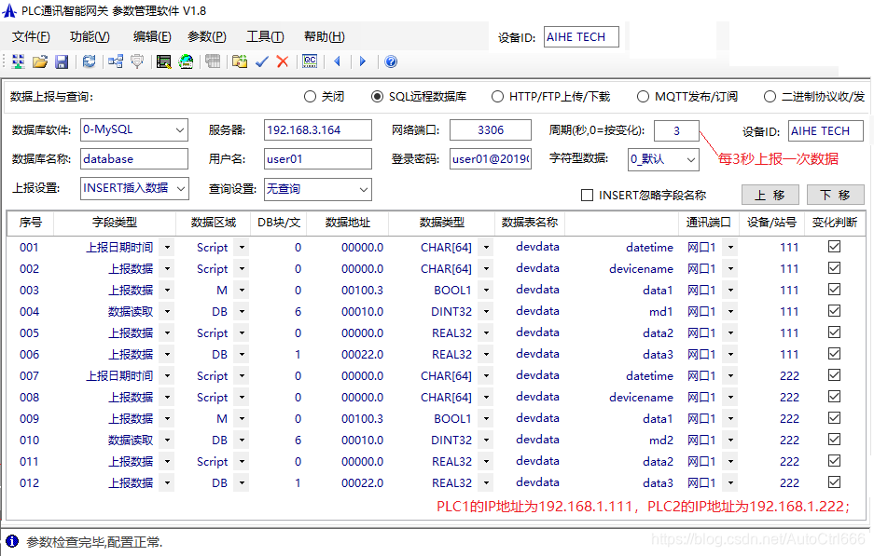Click the 服务器 IP address field
Image resolution: width=874 pixels, height=556 pixels.
tap(318, 130)
